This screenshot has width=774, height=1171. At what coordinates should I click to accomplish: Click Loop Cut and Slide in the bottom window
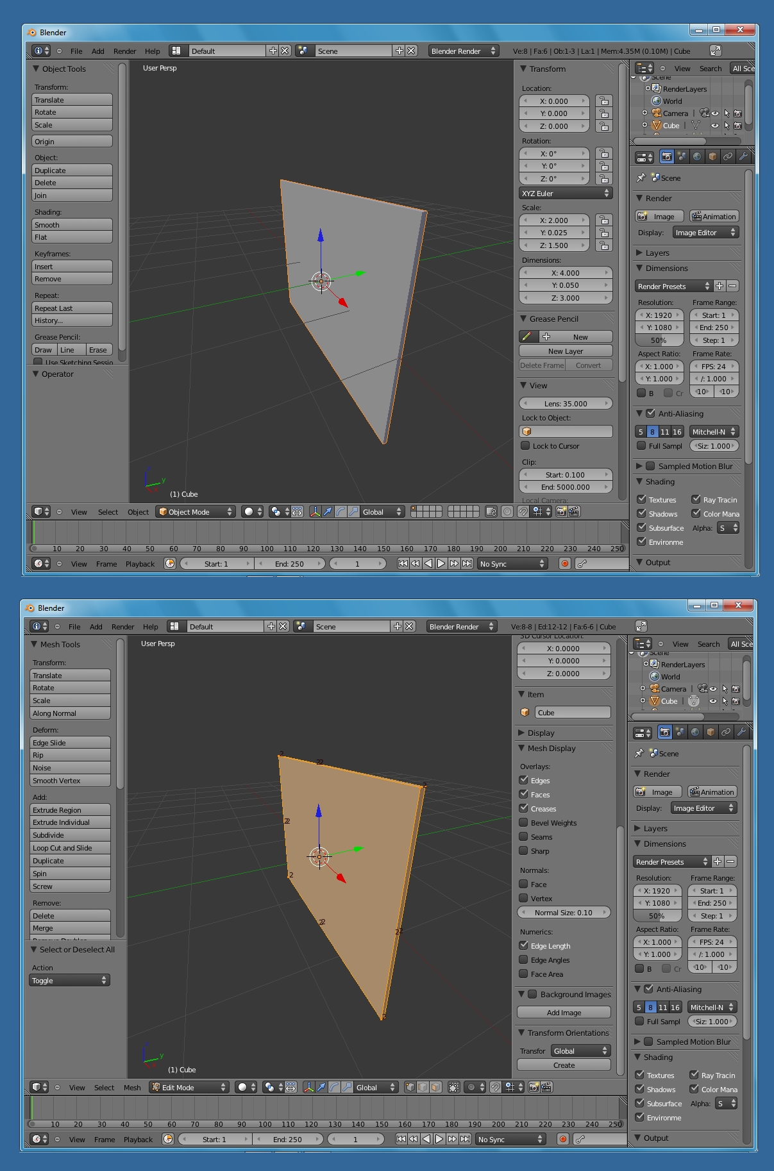[70, 847]
